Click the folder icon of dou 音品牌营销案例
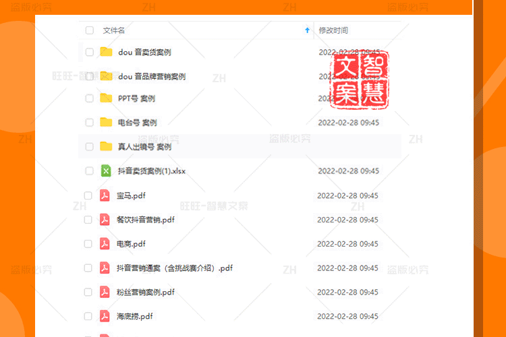The image size is (506, 337). pos(106,76)
